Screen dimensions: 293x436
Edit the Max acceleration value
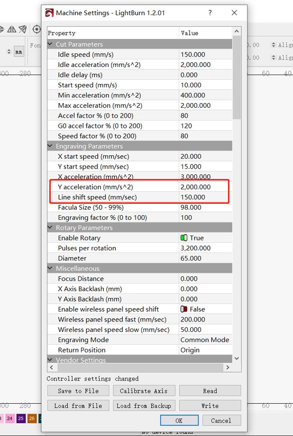pyautogui.click(x=206, y=105)
